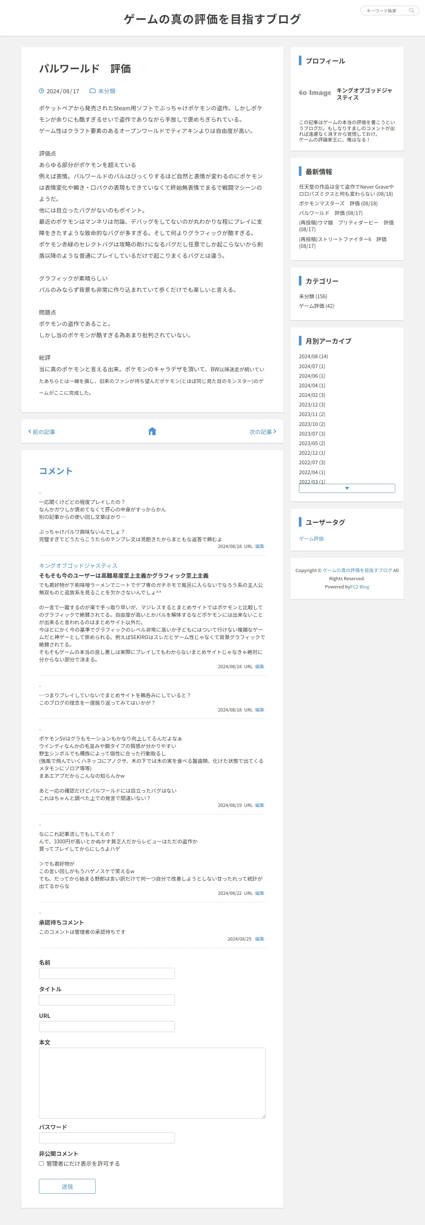Click the URL input field

pyautogui.click(x=107, y=1026)
